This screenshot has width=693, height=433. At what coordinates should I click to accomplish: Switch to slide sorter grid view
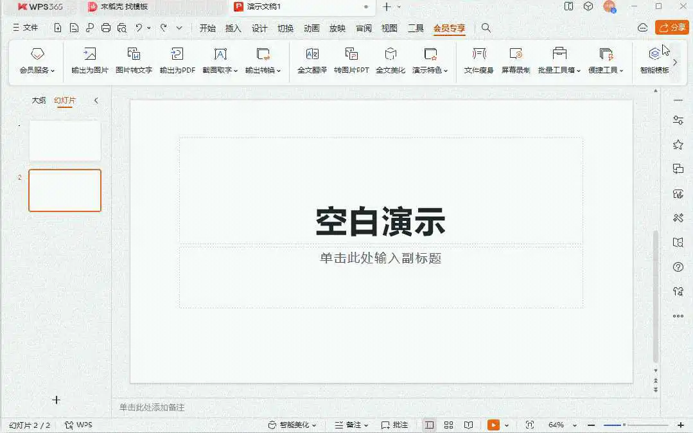[x=448, y=425]
